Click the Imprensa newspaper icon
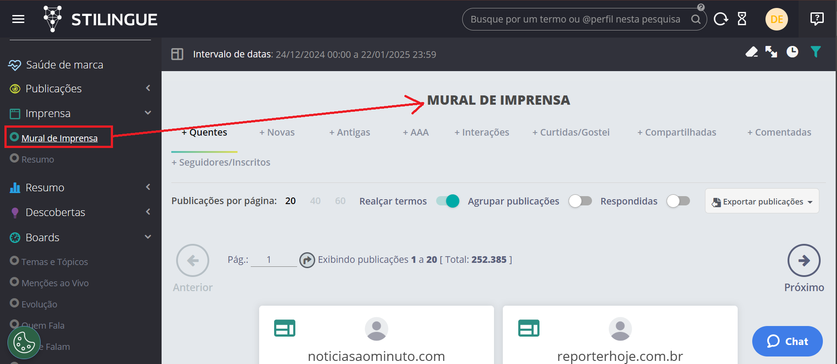The width and height of the screenshot is (837, 364). pyautogui.click(x=15, y=114)
